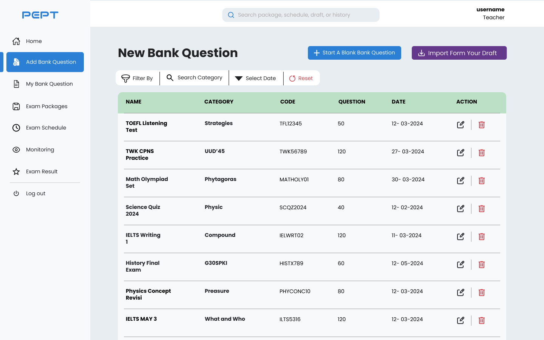Delete the Science Quiz 2024 row
544x340 pixels.
(x=482, y=209)
